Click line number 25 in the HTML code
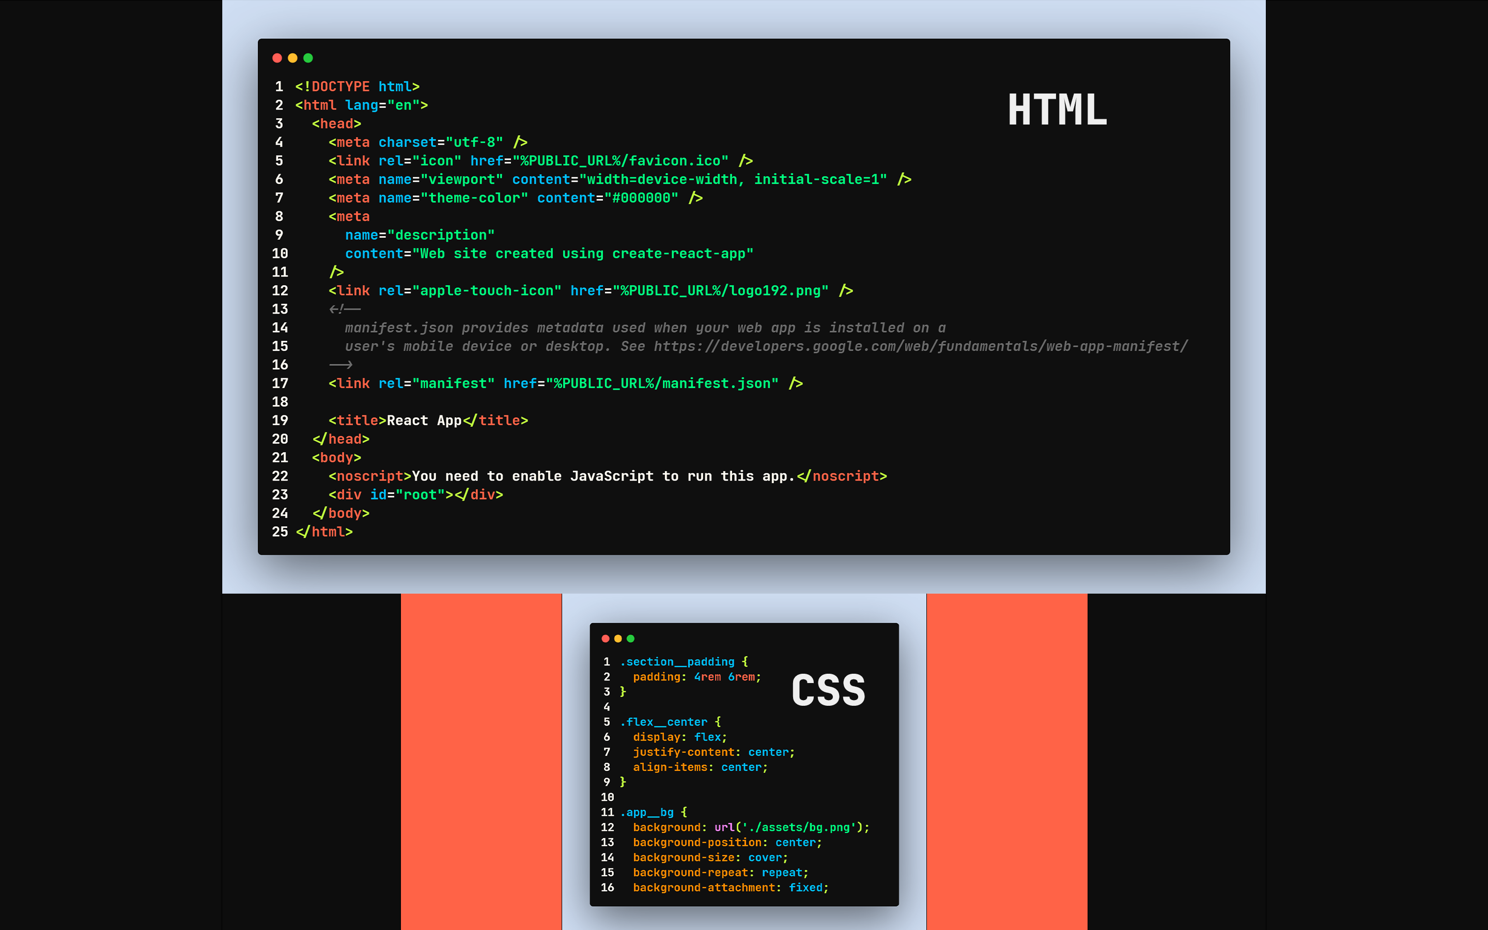 coord(280,532)
